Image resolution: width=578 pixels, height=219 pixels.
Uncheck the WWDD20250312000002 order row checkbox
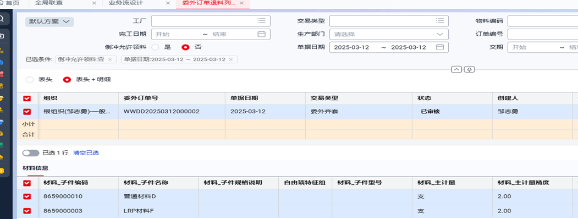pos(27,111)
